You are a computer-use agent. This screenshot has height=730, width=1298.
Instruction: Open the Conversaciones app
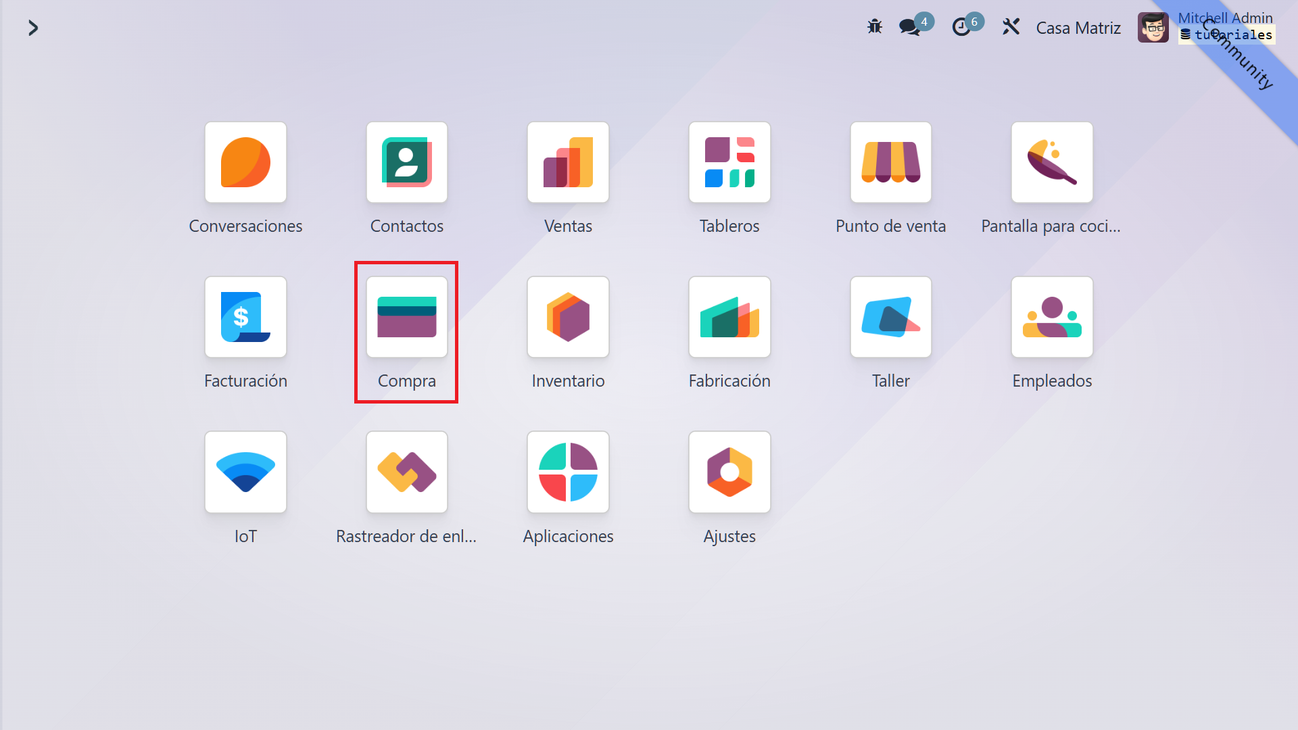click(x=245, y=163)
